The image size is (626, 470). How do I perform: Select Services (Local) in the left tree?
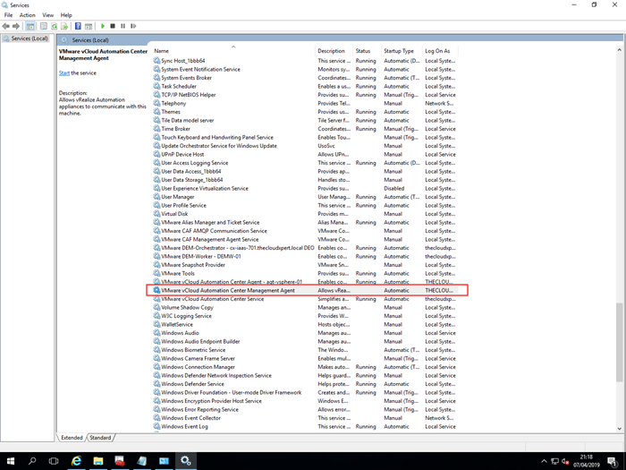coord(27,39)
